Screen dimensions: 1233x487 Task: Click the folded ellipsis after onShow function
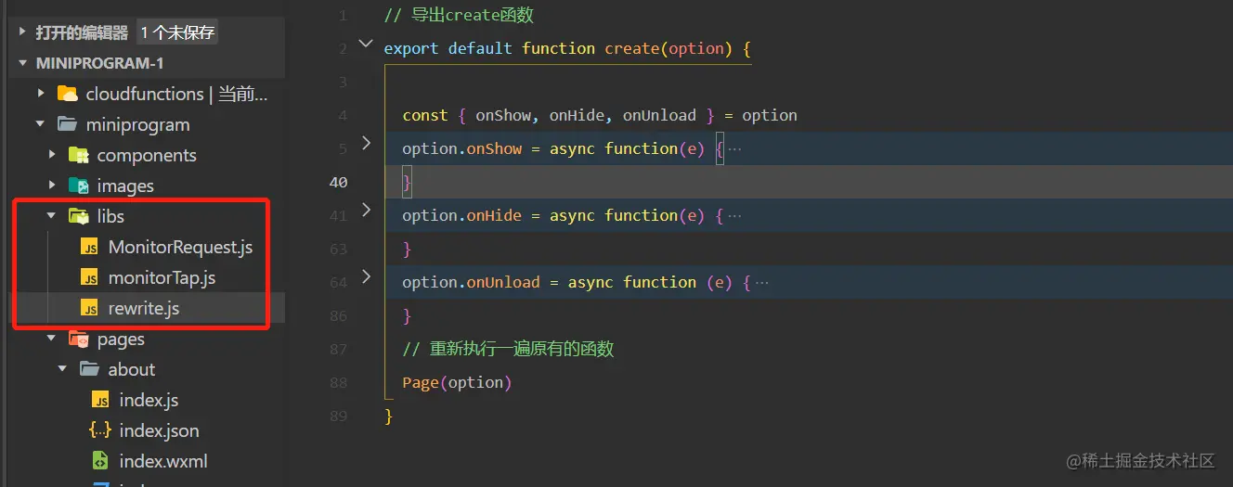(734, 148)
